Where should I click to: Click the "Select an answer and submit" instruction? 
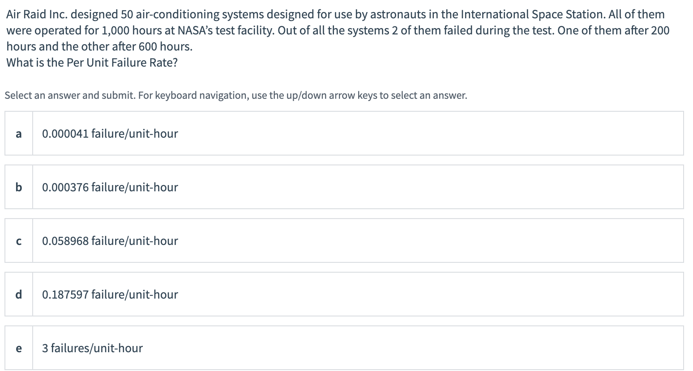[69, 95]
